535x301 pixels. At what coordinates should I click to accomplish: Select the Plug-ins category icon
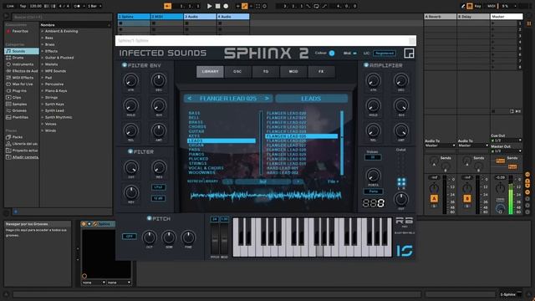tap(8, 91)
